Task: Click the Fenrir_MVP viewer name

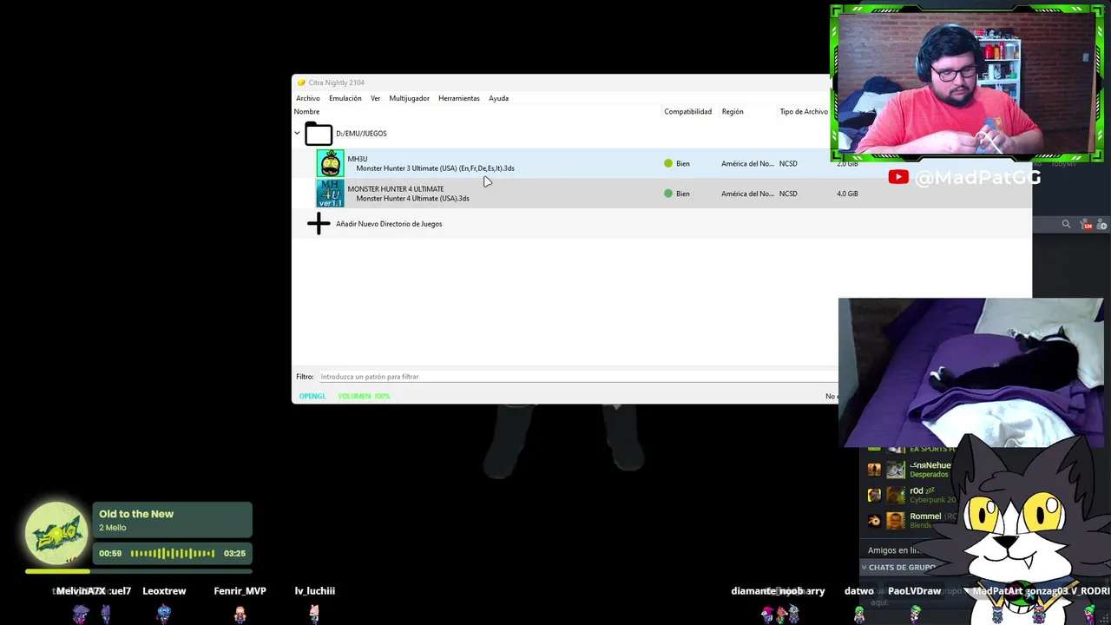Action: [x=240, y=591]
